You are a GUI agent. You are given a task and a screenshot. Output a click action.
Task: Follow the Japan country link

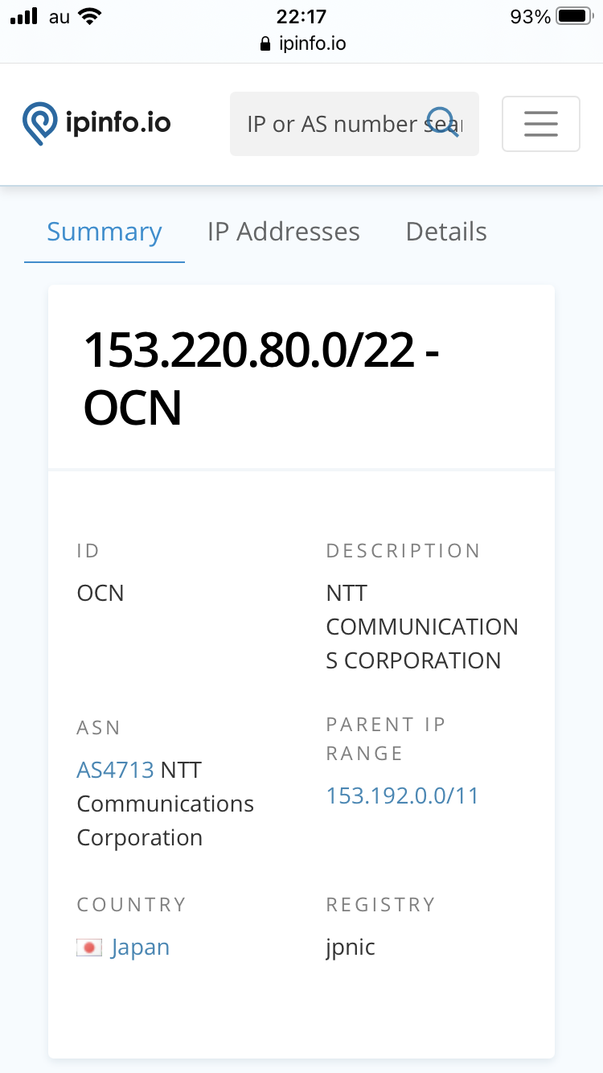(140, 947)
